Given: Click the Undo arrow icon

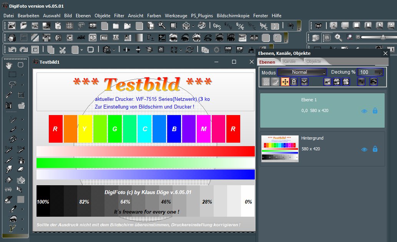Looking at the screenshot, I should tap(12, 50).
